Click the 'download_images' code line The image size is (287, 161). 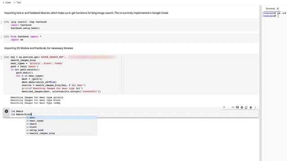(x=61, y=91)
